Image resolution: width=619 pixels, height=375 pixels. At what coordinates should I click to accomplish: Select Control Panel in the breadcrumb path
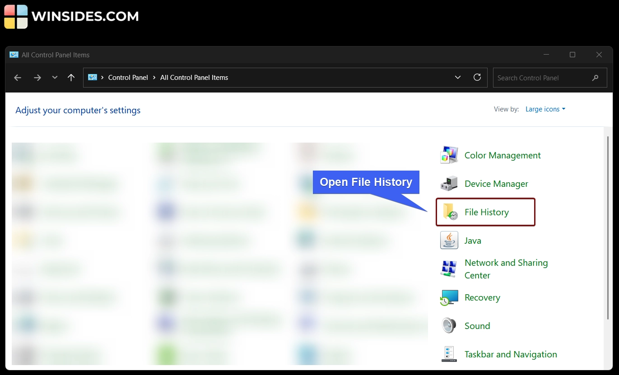coord(128,77)
